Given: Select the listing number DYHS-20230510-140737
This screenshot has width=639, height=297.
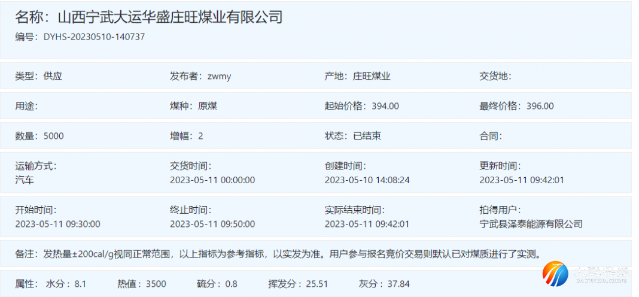Looking at the screenshot, I should [94, 37].
